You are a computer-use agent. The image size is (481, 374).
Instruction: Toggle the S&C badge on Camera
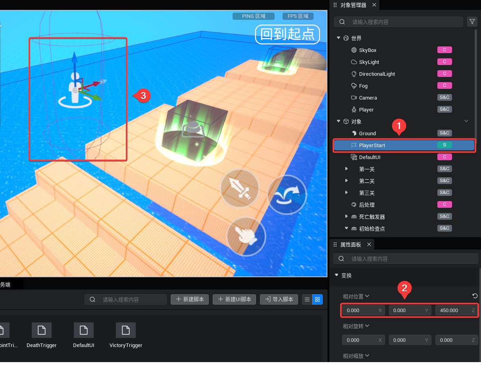444,98
